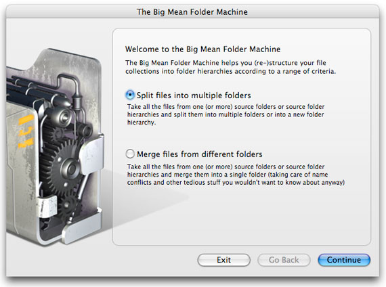
Task: Select the Split files radio button
Action: tap(130, 95)
